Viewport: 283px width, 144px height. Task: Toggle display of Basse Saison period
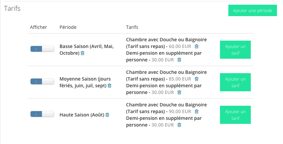[x=42, y=49]
